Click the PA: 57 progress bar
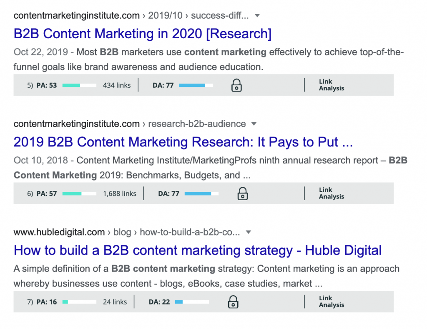Screen dimensions: 427x329 pos(79,194)
